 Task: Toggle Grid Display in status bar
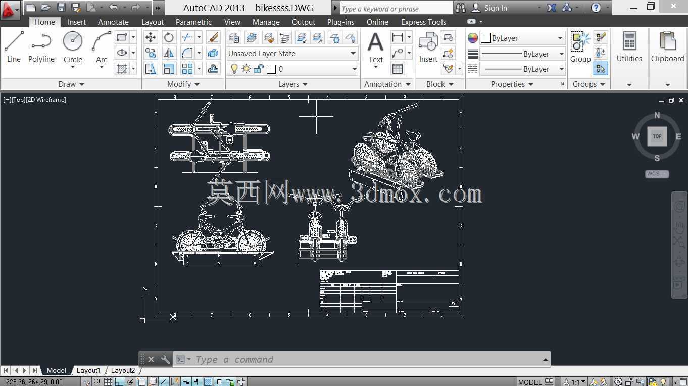(108, 382)
